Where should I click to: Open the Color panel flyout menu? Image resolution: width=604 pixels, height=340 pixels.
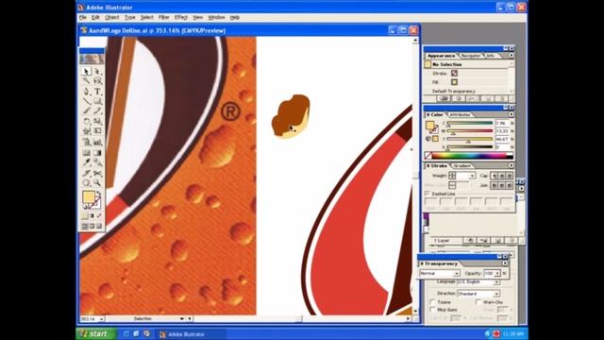pos(511,114)
